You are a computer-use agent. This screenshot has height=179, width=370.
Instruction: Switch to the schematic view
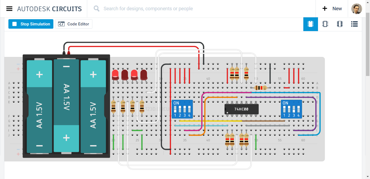click(x=325, y=24)
